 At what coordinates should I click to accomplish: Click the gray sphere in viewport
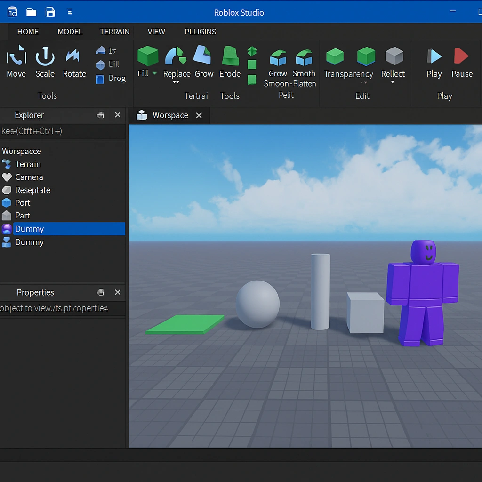pyautogui.click(x=257, y=304)
